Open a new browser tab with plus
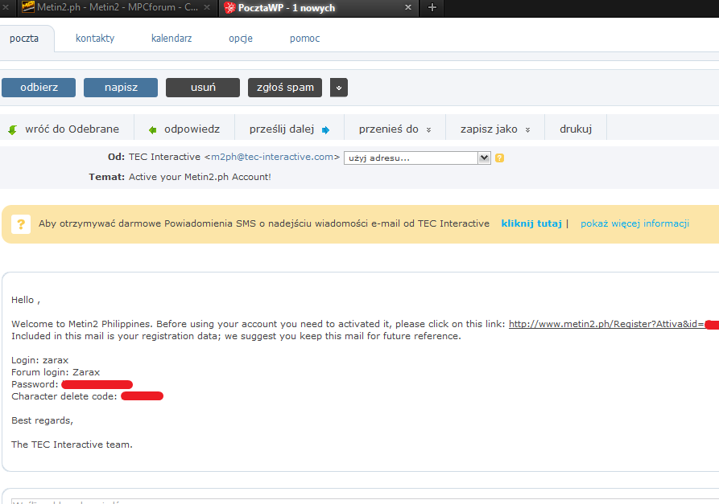 tap(432, 7)
